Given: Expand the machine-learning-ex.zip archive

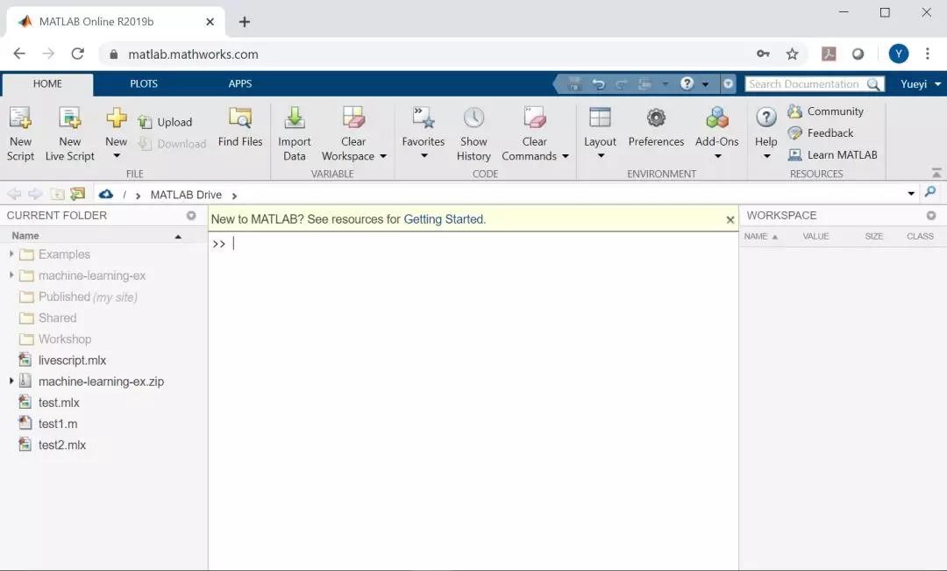Looking at the screenshot, I should 11,382.
